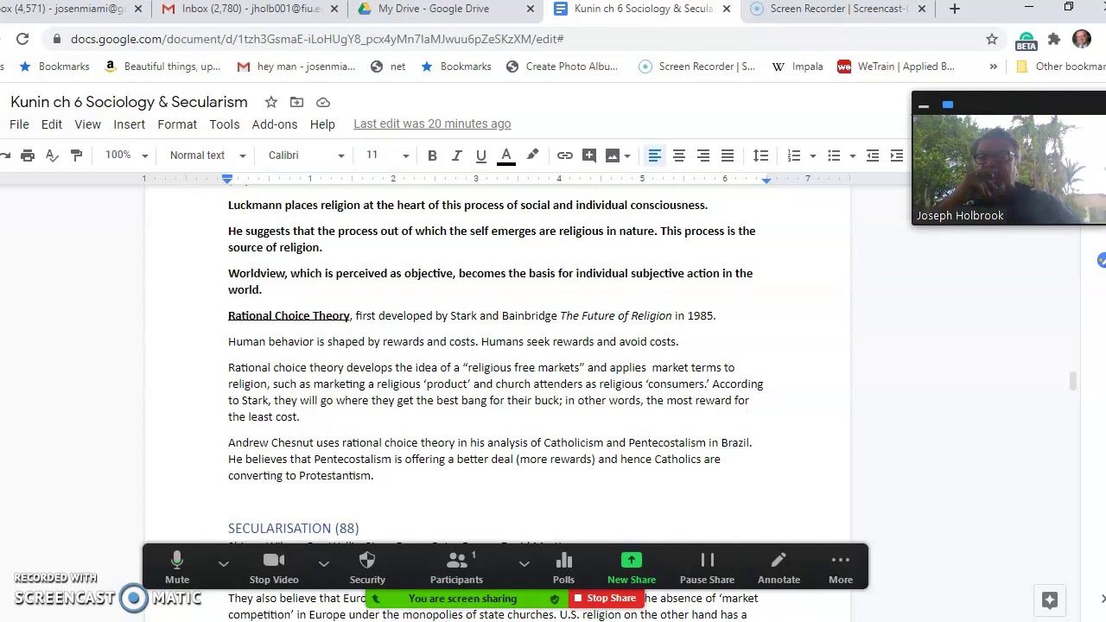
Task: Open the text color picker
Action: click(506, 155)
